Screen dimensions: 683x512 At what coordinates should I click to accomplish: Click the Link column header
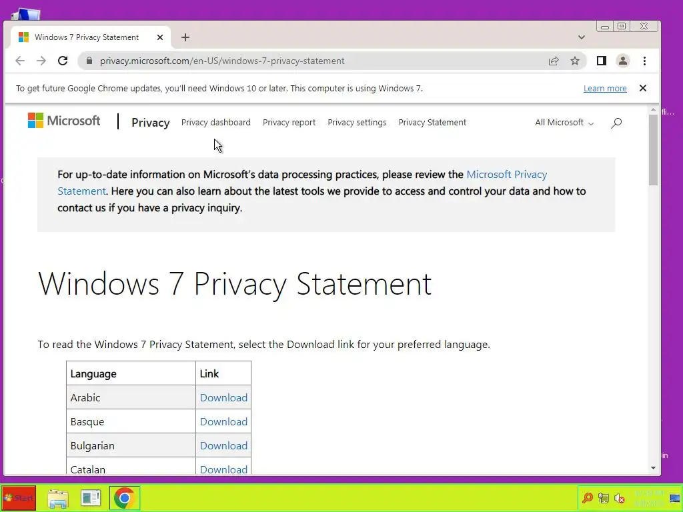[x=223, y=373]
